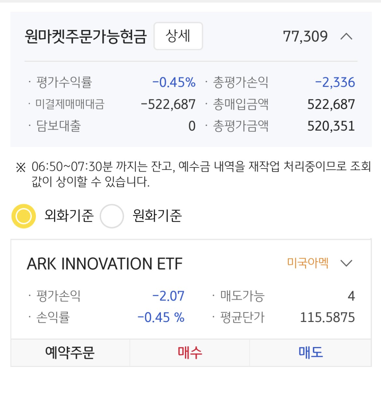The width and height of the screenshot is (381, 406).
Task: Click the 원마켓주문가능현금 heading
Action: 86,36
